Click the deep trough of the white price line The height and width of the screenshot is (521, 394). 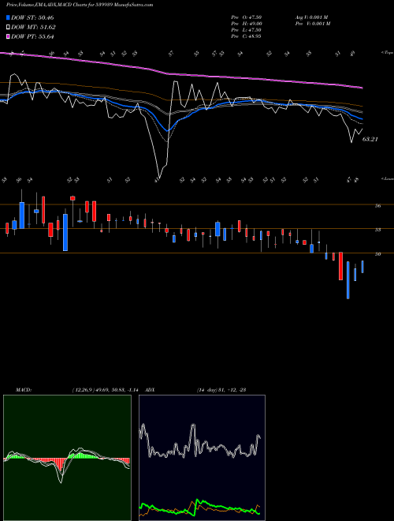[x=159, y=177]
